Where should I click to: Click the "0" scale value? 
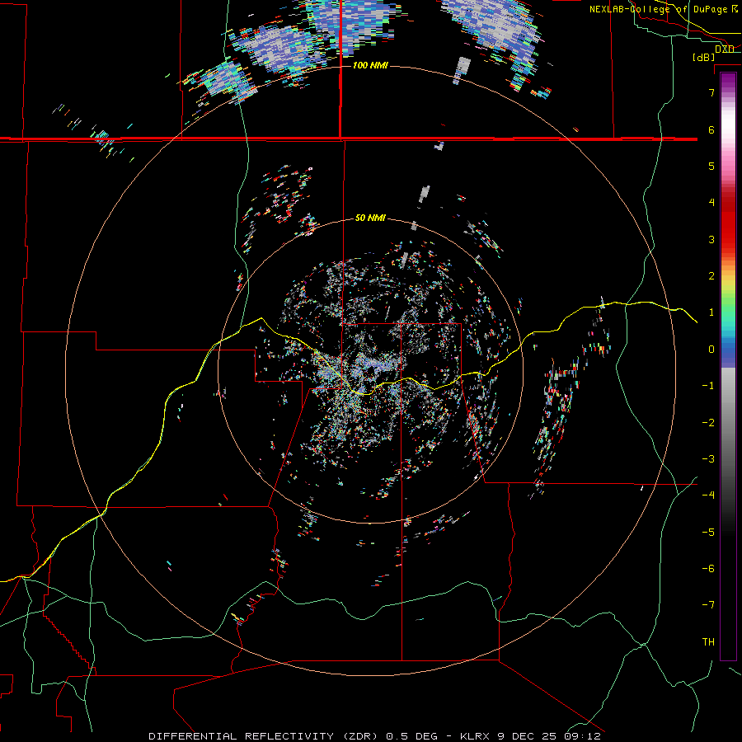(x=711, y=350)
